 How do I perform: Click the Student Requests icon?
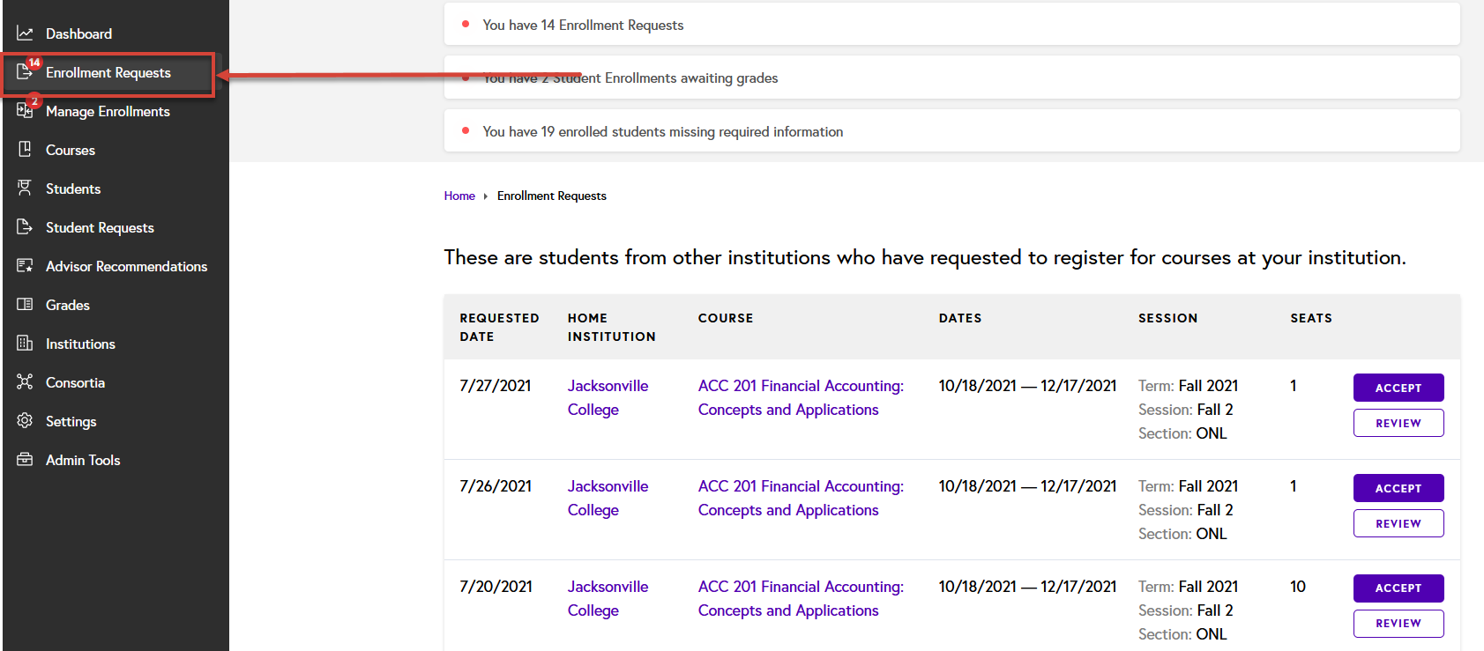25,227
